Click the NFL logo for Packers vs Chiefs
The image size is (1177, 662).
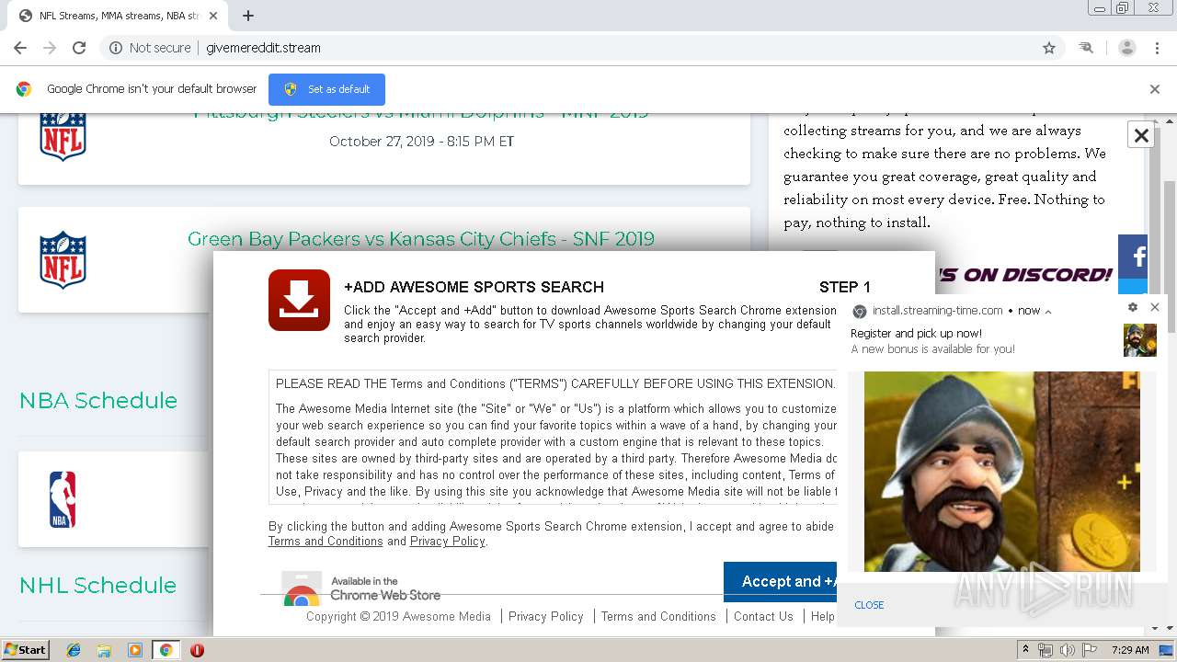[x=63, y=259]
